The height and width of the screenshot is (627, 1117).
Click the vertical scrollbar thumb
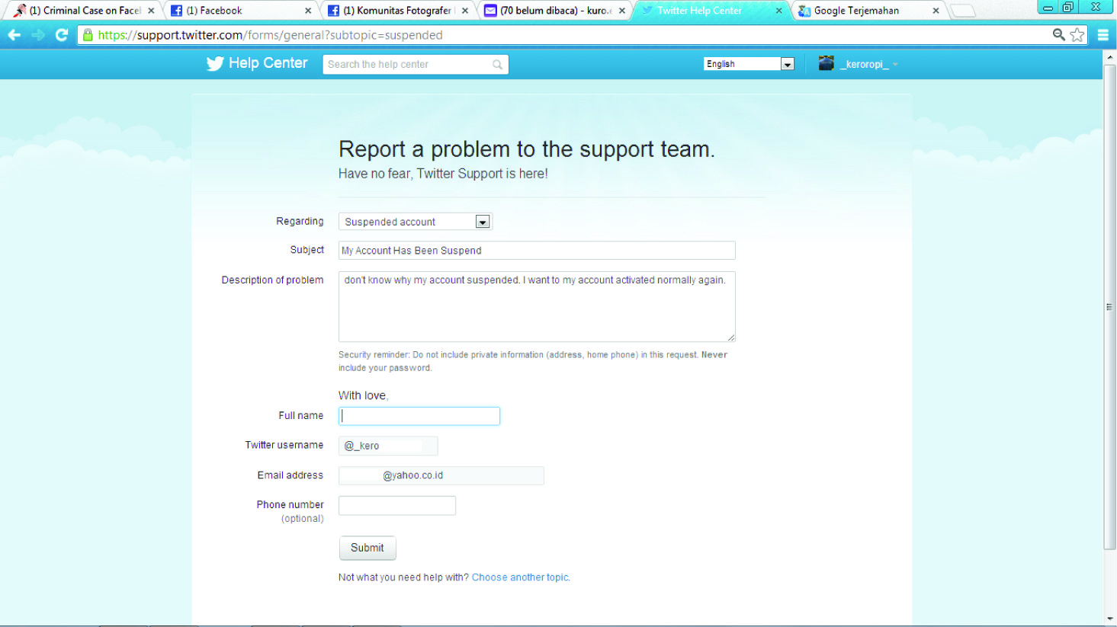click(x=1109, y=307)
